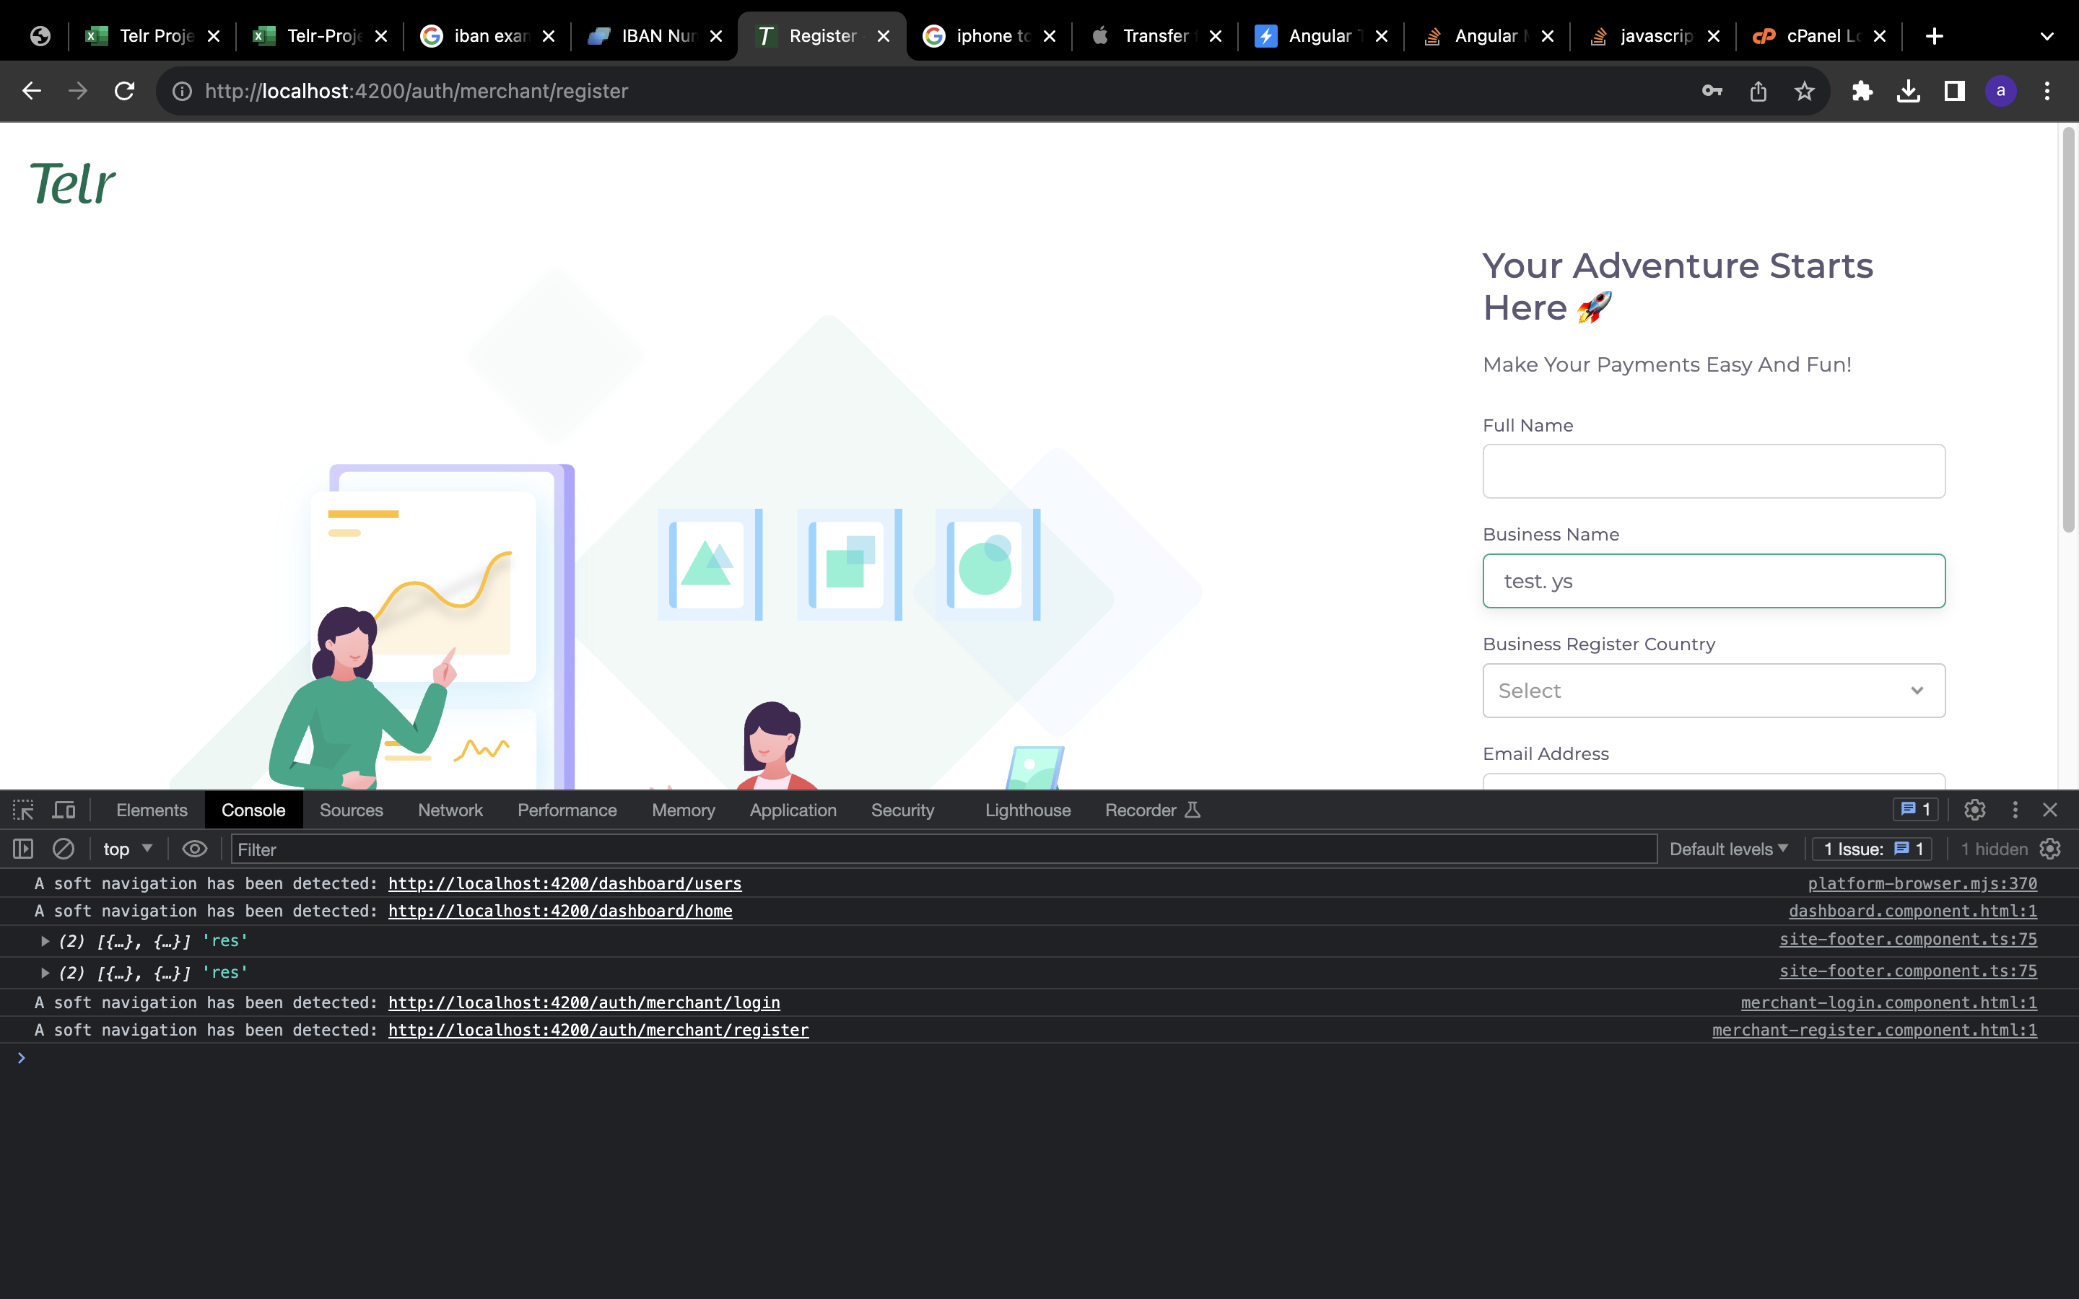Screen dimensions: 2079x1299
Task: Open platform-browser.mjs:370 source link
Action: click(x=1922, y=883)
